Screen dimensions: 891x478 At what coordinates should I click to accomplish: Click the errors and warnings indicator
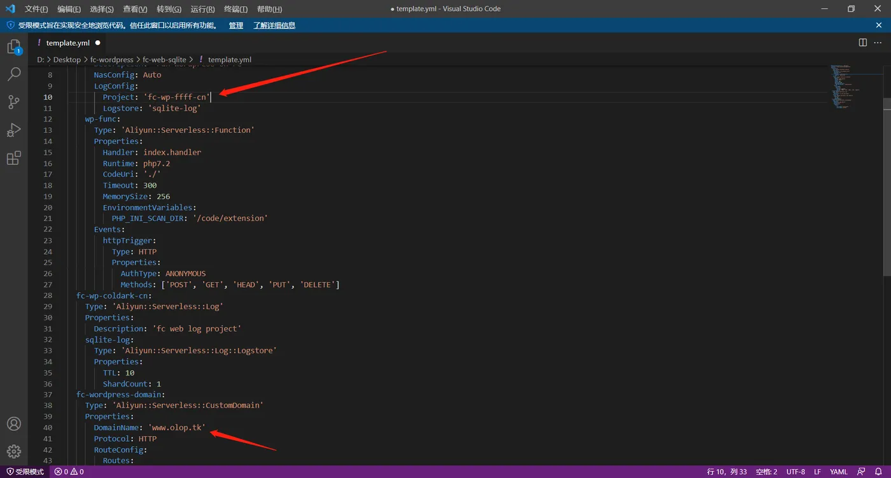(69, 472)
